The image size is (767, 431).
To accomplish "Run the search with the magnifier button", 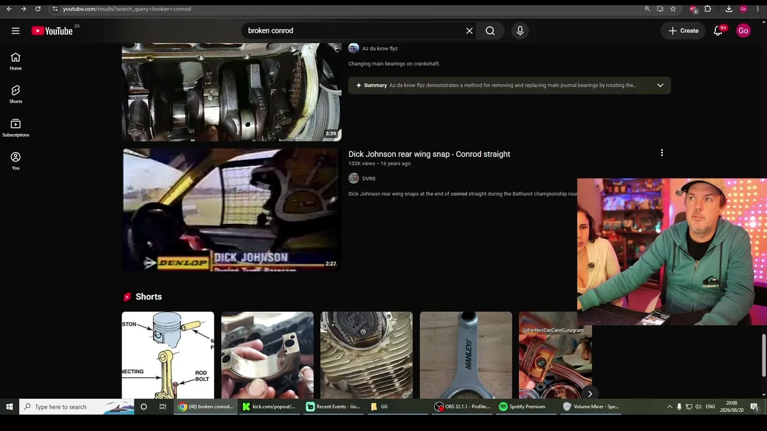I will tap(490, 31).
